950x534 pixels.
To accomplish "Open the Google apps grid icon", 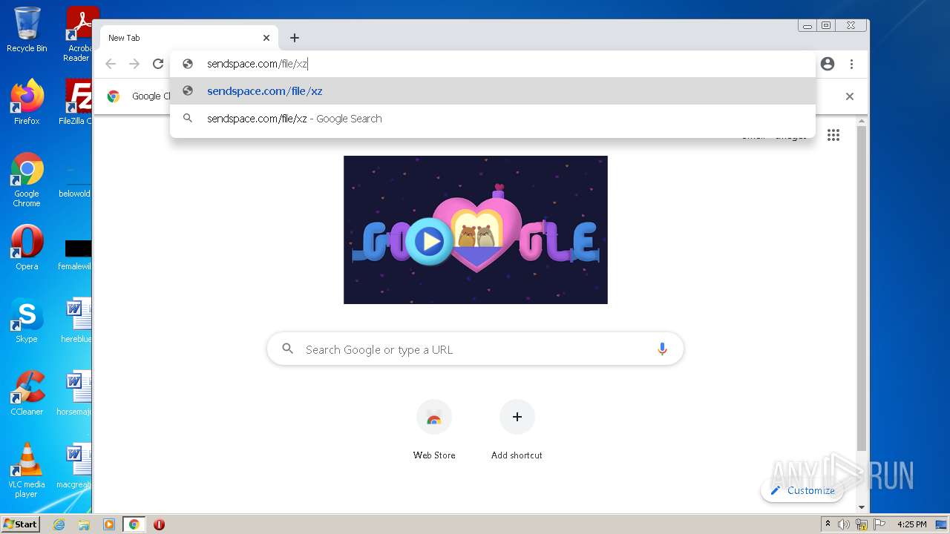I will pos(833,135).
